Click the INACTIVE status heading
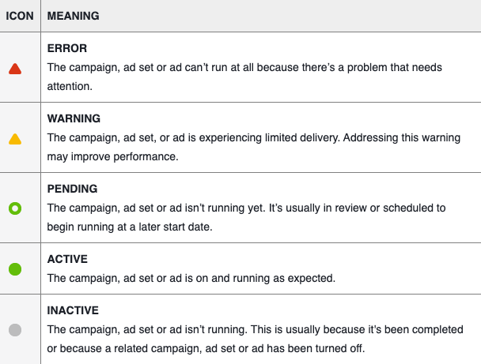Image resolution: width=481 pixels, height=364 pixels. [x=73, y=310]
